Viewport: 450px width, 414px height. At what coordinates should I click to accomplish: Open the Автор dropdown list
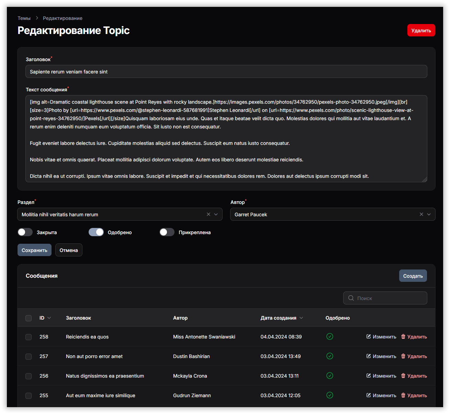coord(429,214)
